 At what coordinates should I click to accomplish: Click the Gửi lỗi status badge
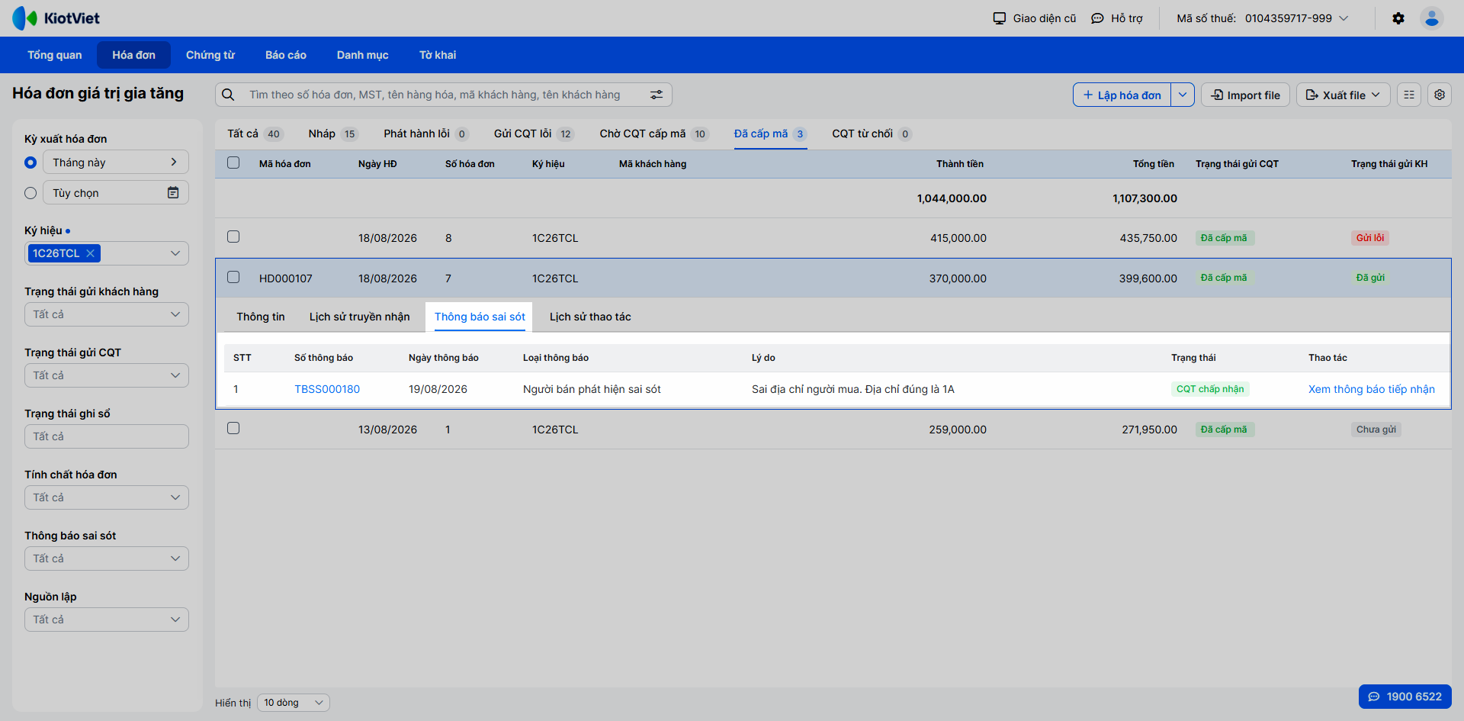(1370, 238)
